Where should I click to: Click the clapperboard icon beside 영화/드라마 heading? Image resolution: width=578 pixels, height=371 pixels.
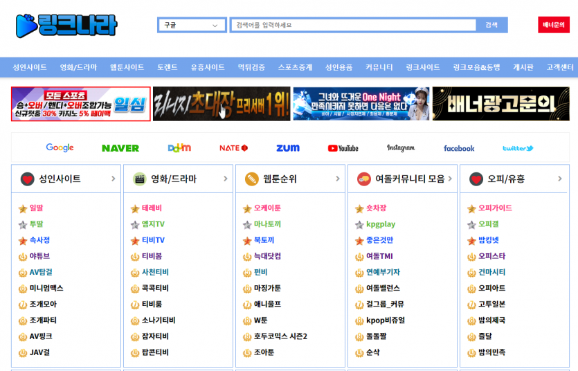point(139,179)
